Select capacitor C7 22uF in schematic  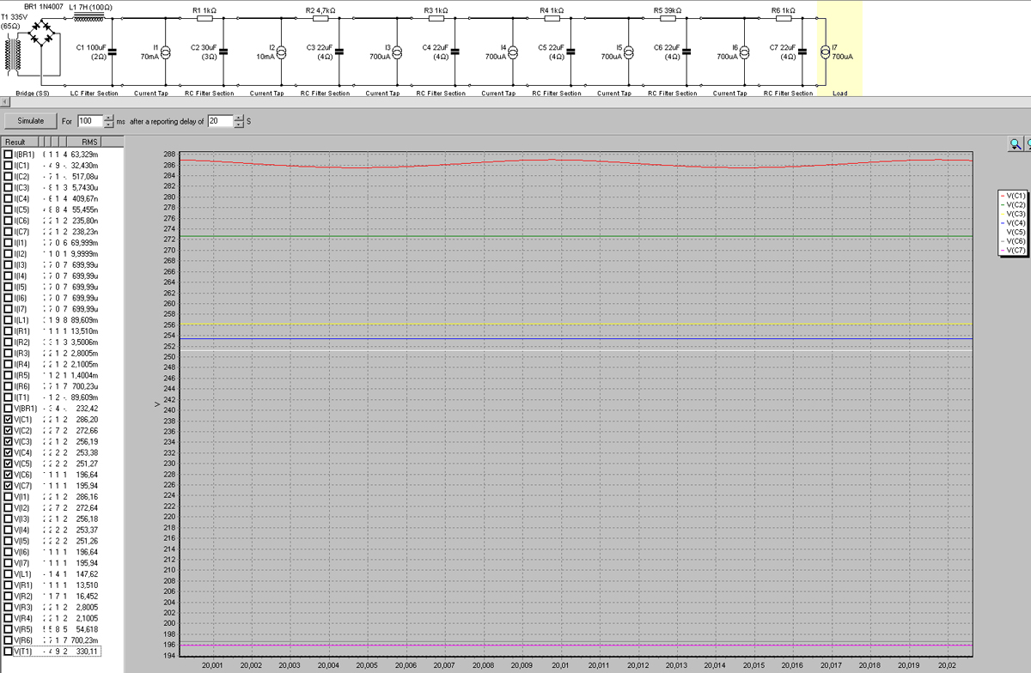click(x=803, y=52)
